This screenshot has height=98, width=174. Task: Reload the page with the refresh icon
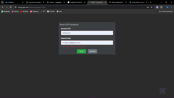click(x=11, y=7)
